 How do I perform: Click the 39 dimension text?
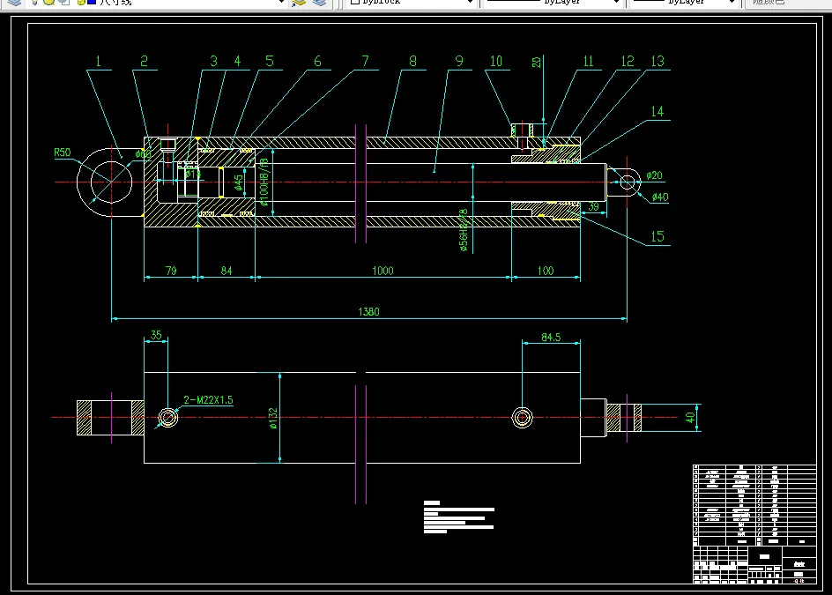(594, 206)
